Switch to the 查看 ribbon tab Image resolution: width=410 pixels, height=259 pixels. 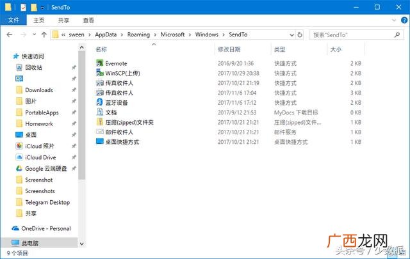click(x=88, y=20)
